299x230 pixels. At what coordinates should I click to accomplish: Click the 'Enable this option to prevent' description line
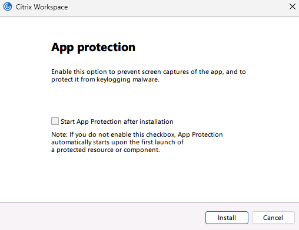click(x=148, y=72)
